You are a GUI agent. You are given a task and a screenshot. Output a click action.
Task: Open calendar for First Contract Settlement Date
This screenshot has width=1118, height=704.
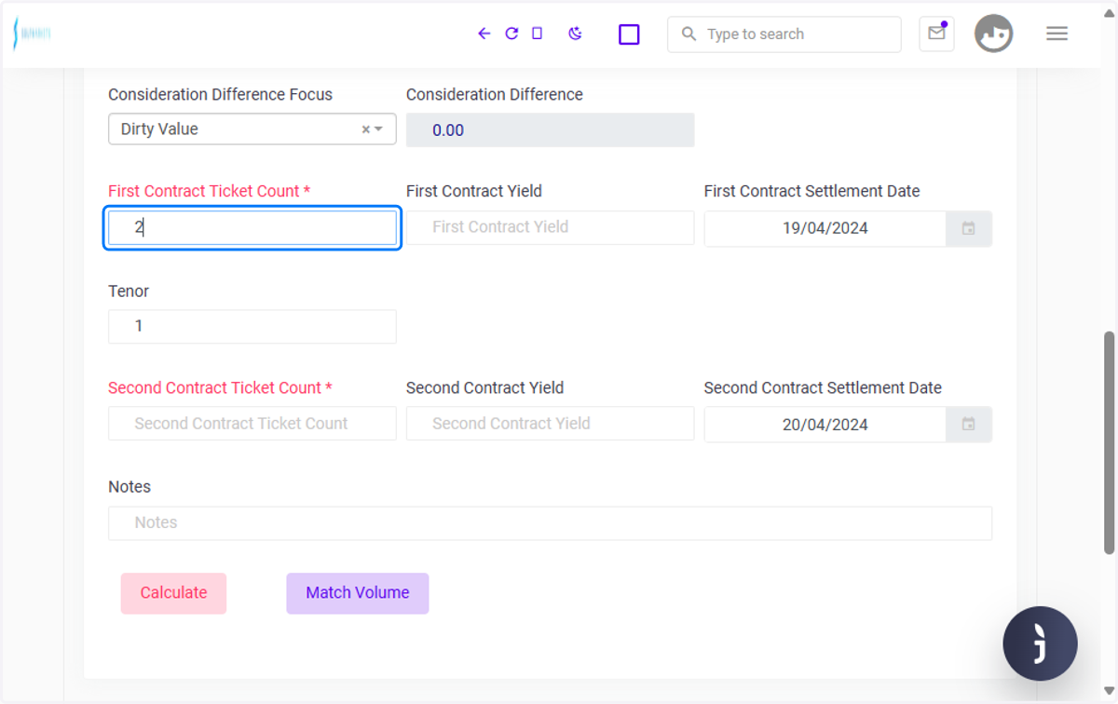tap(969, 228)
